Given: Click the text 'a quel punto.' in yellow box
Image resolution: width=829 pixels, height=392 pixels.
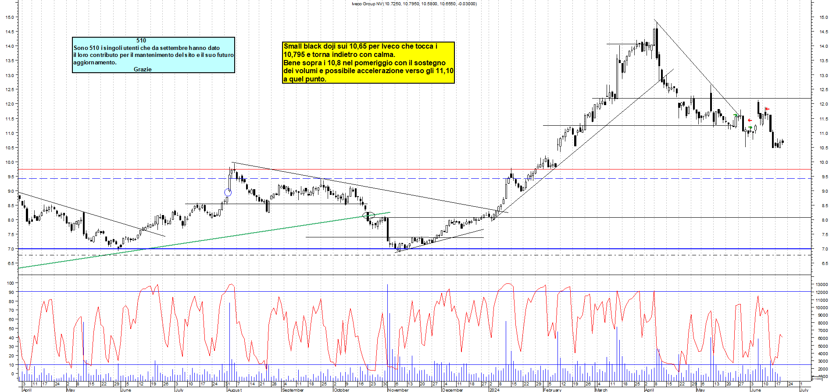Looking at the screenshot, I should pos(305,79).
